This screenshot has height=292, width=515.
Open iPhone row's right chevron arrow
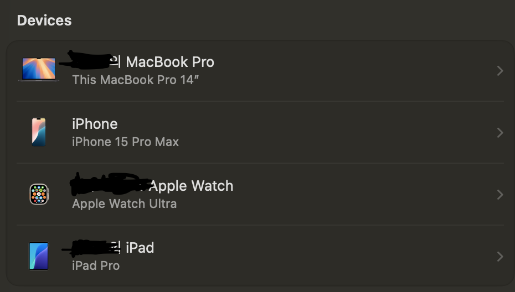[500, 133]
